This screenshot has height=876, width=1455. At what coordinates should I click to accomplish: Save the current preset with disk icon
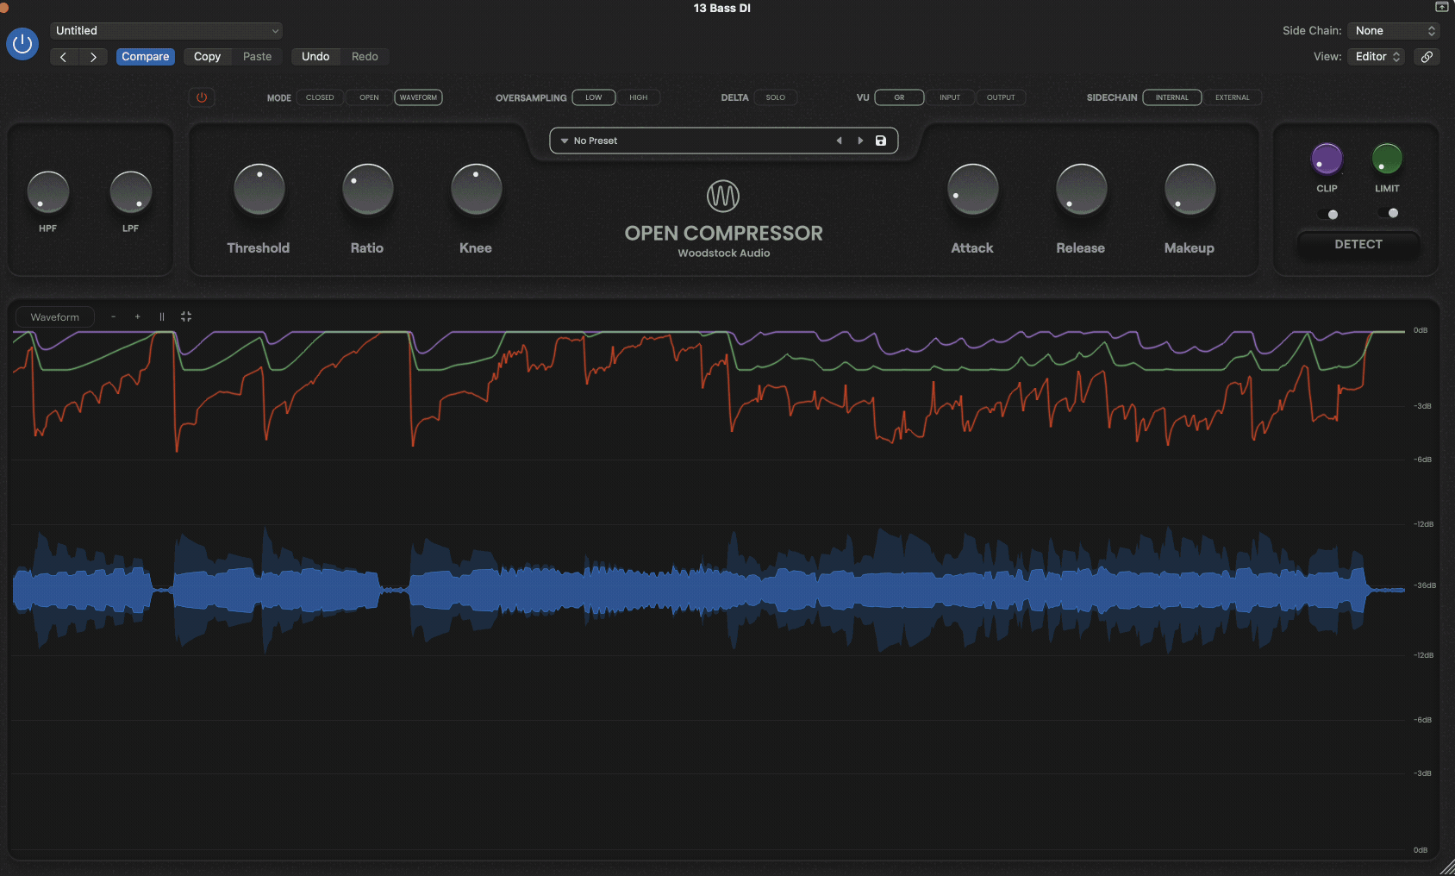coord(880,141)
